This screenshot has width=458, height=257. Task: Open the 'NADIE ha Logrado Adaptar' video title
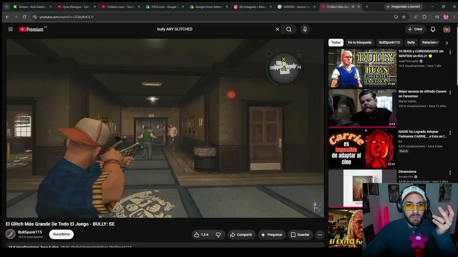[x=423, y=134]
